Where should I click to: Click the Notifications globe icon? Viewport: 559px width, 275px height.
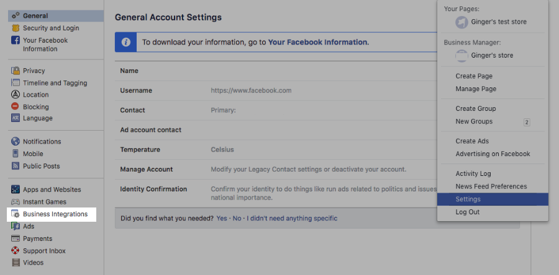tap(16, 141)
